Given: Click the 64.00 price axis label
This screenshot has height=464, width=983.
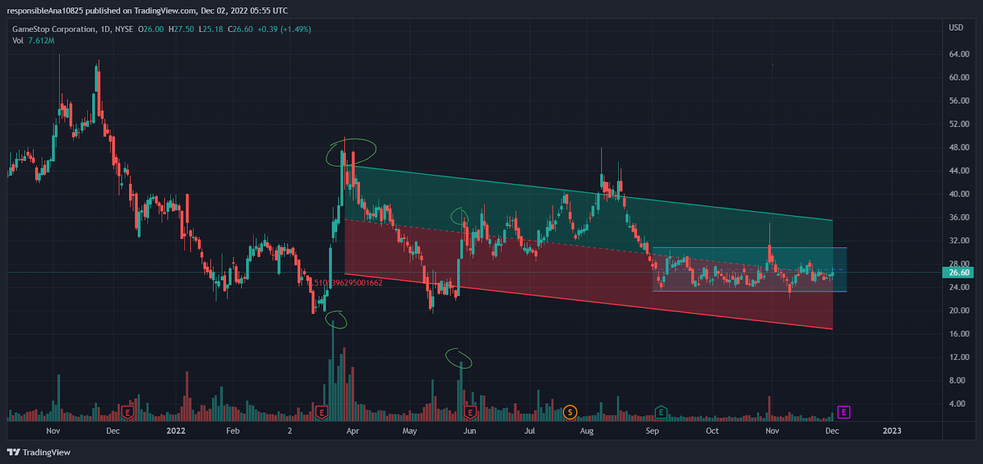Looking at the screenshot, I should [x=959, y=54].
